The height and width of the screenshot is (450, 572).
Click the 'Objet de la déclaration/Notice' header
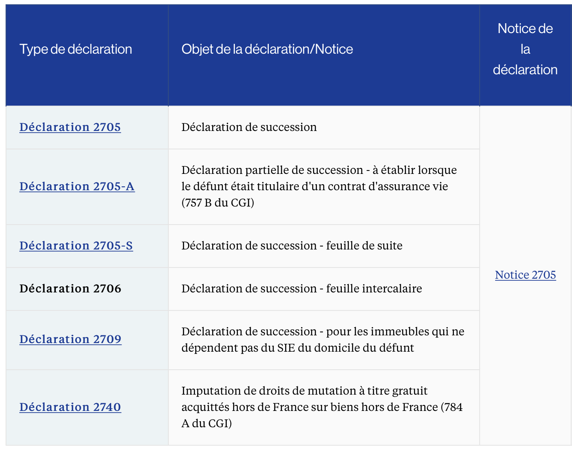[x=267, y=49]
